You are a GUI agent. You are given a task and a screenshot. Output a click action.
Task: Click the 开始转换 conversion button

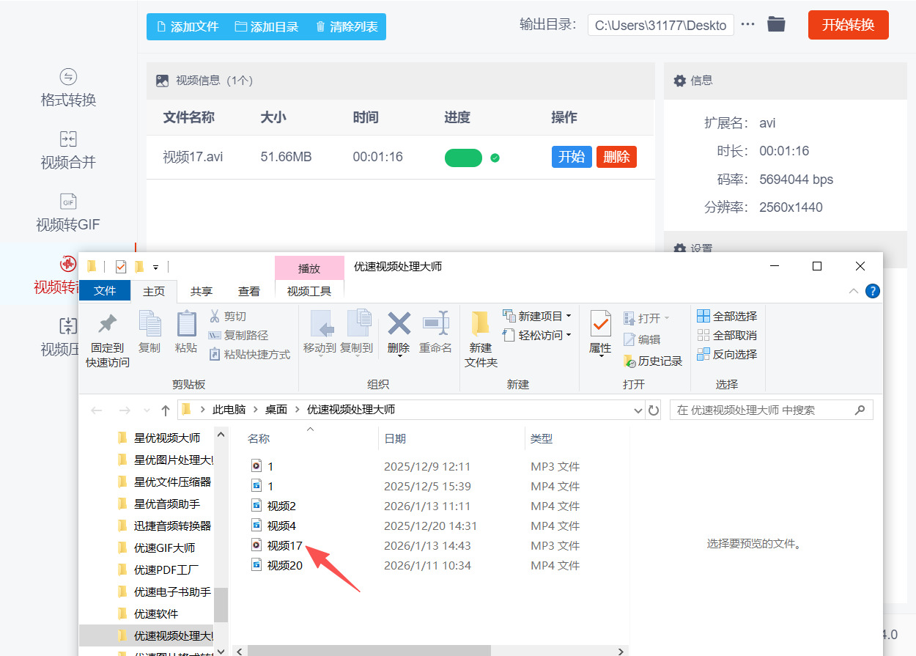[848, 24]
